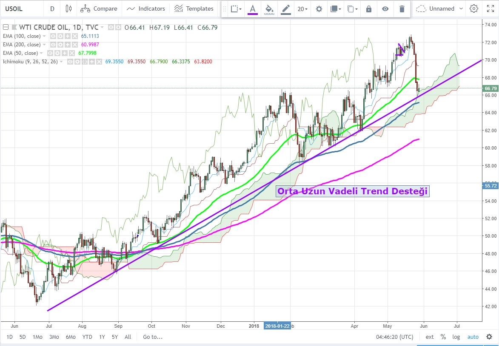The width and height of the screenshot is (499, 346).
Task: Open the Indicators menu
Action: pyautogui.click(x=146, y=9)
